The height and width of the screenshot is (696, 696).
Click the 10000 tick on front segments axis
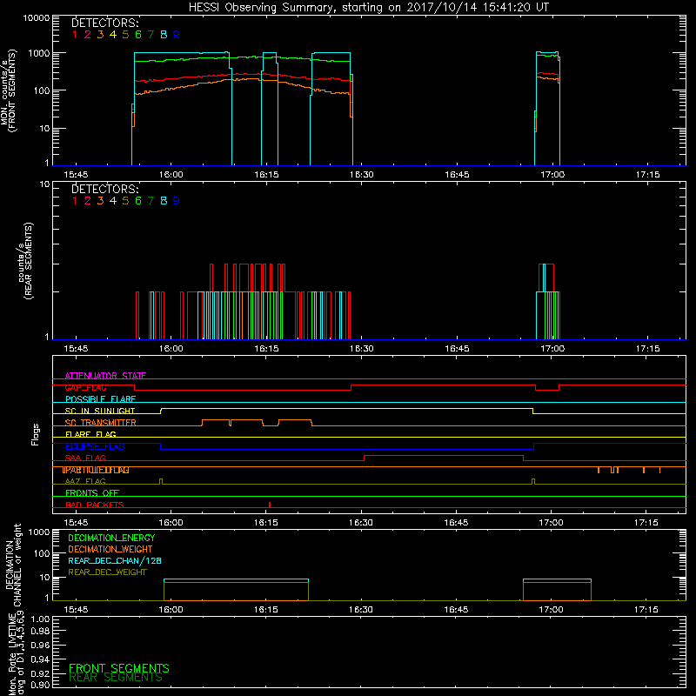click(x=37, y=17)
